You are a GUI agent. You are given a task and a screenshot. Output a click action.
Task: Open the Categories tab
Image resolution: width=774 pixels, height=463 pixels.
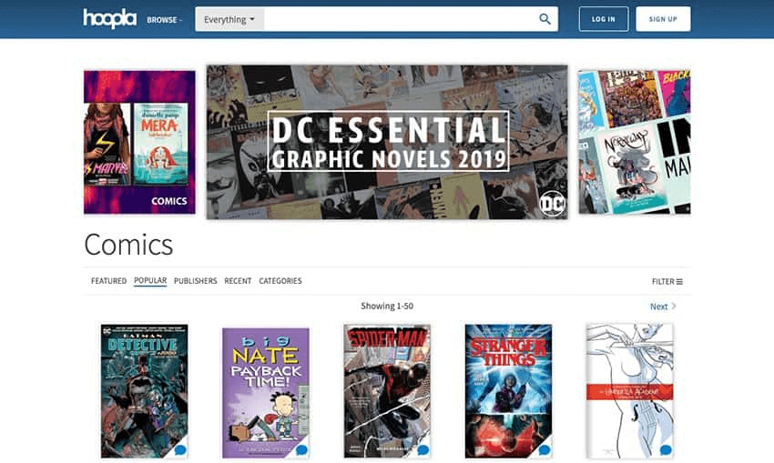click(280, 281)
